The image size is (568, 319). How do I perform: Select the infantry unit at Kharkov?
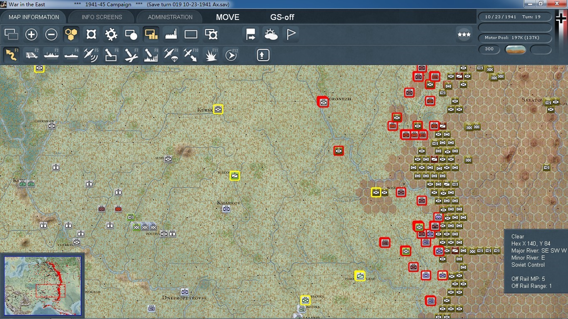tap(226, 209)
